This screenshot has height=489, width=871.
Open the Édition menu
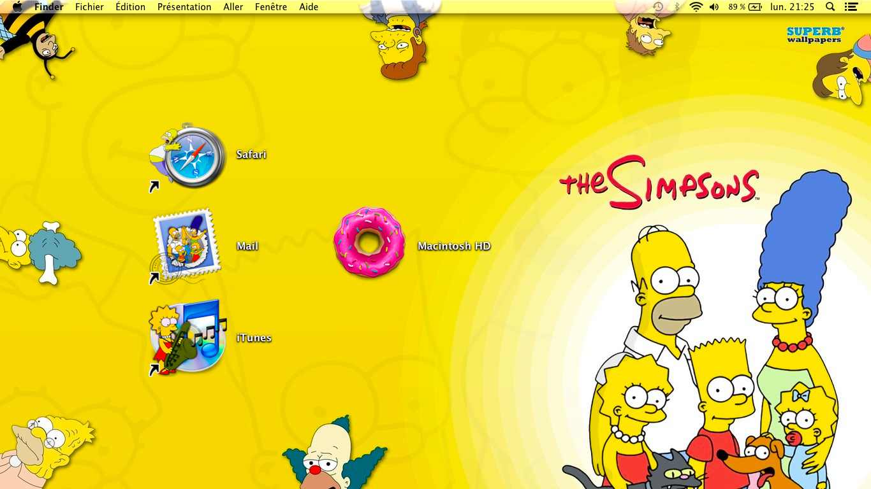(130, 7)
